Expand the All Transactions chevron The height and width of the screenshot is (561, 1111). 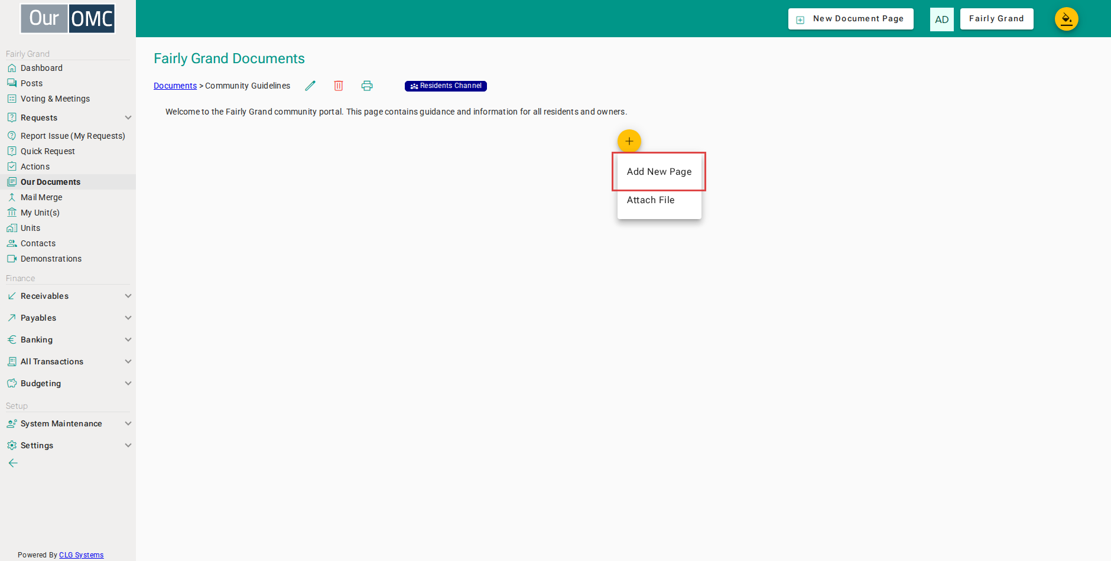pos(128,361)
